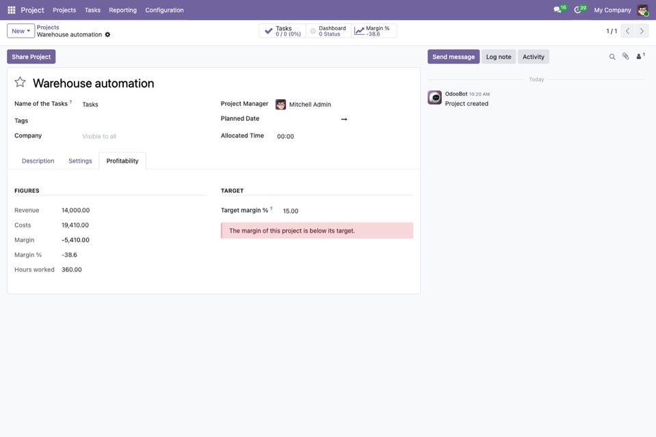Open the activities clock icon

[x=578, y=10]
